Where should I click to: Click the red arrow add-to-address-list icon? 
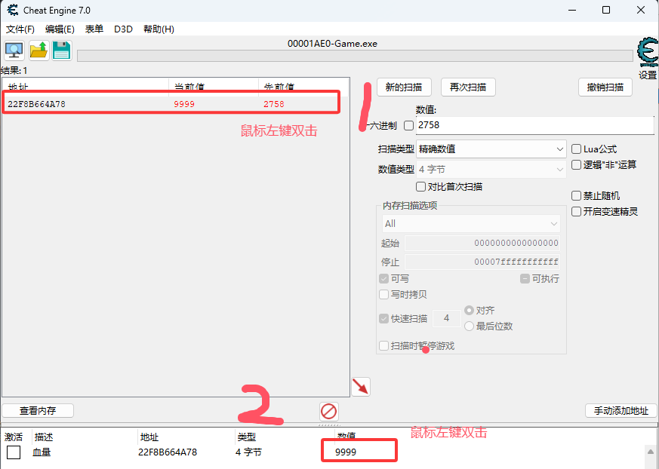(361, 386)
